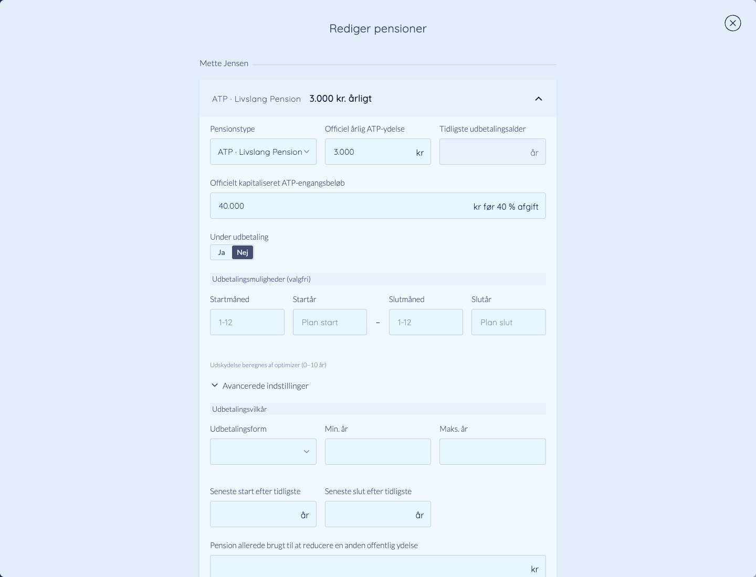Click the 'Rediger pensioner' title
This screenshot has width=756, height=577.
(378, 29)
